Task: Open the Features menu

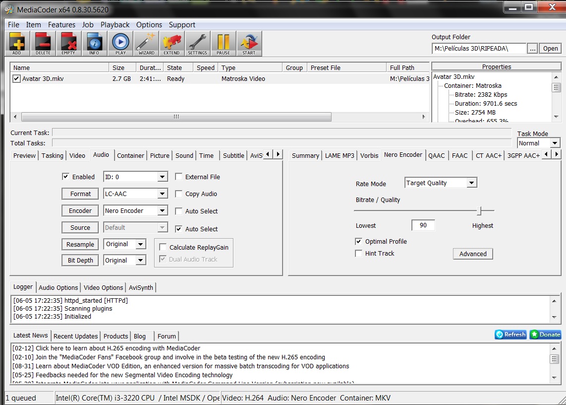Action: pyautogui.click(x=61, y=25)
